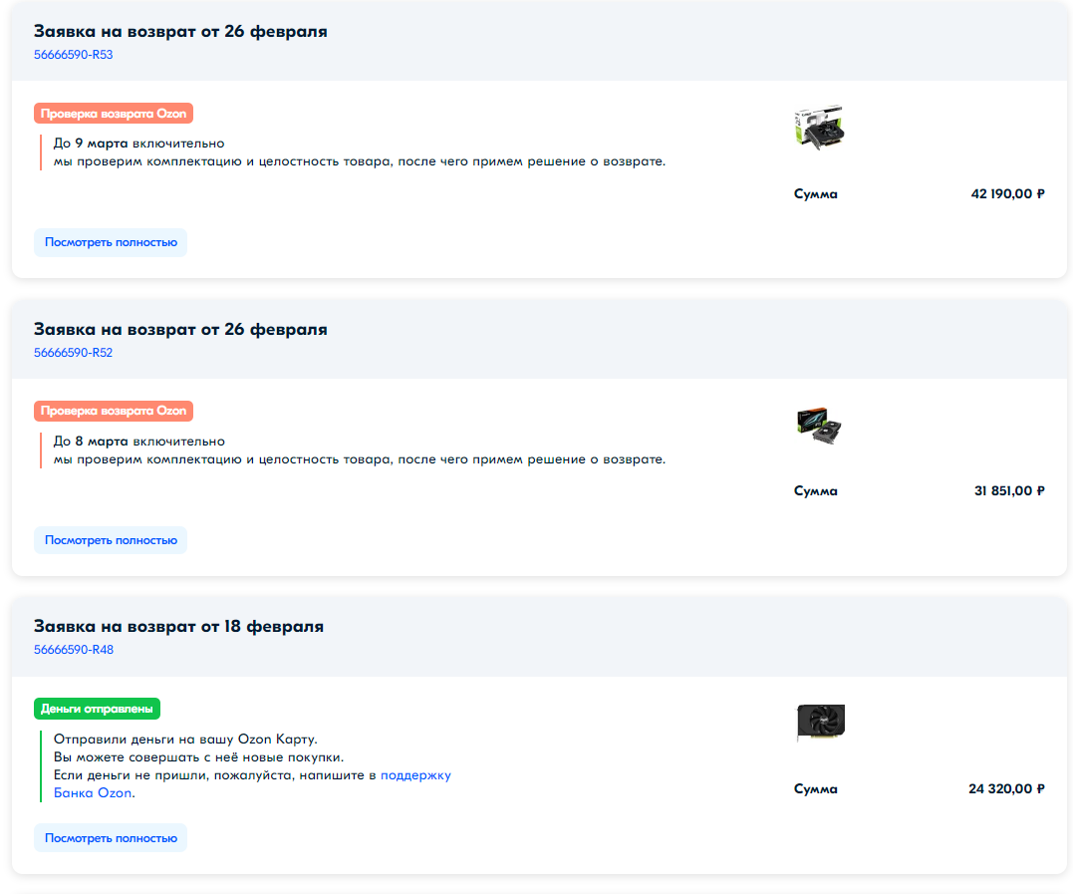The width and height of the screenshot is (1073, 894).
Task: Click 'Посмотреть полностью' for return R53
Action: [x=111, y=242]
